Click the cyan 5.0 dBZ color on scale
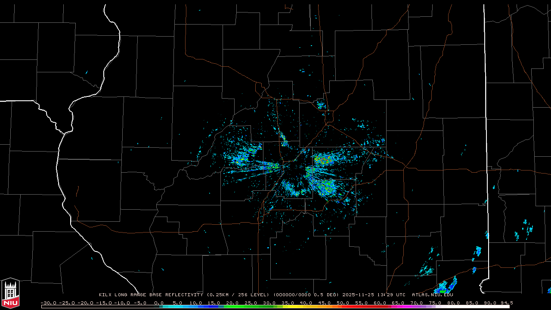This screenshot has width=551, height=310. 177,307
